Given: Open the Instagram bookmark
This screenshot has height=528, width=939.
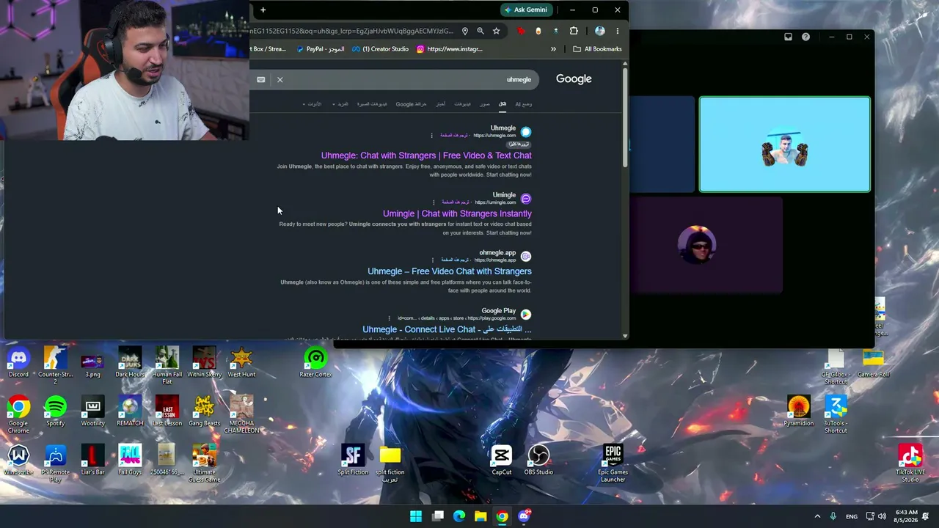Looking at the screenshot, I should click(450, 49).
